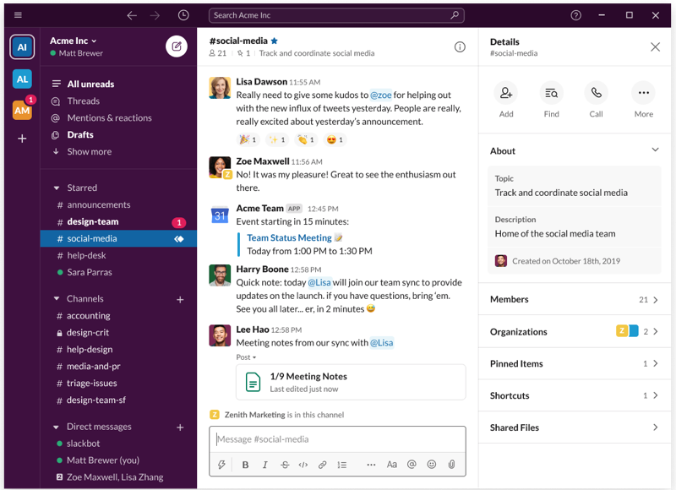Open history clock icon
Screen dimensions: 676x490
[183, 15]
